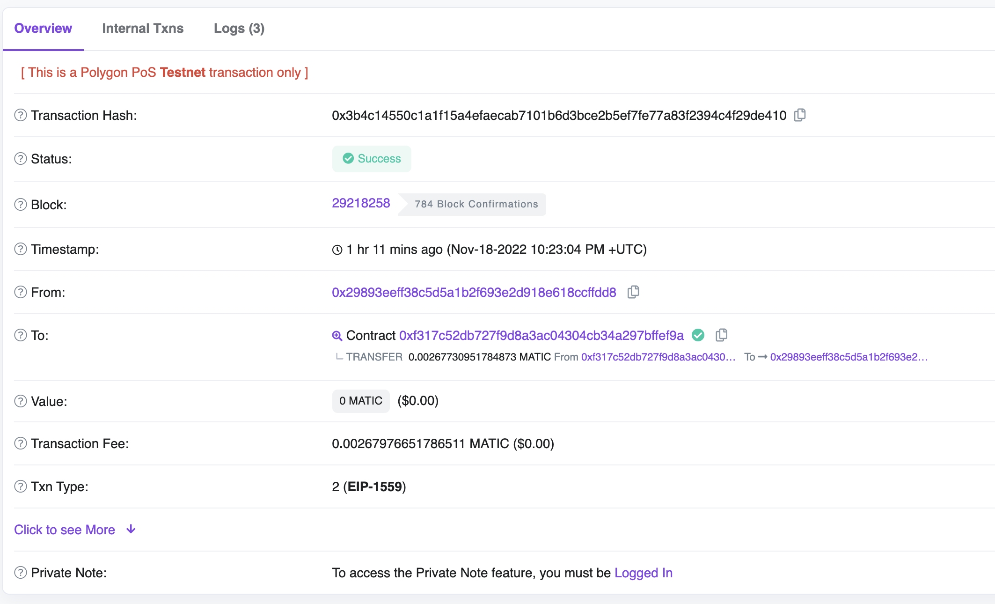Click the magnifier icon beside Contract
The height and width of the screenshot is (604, 995).
(x=337, y=336)
